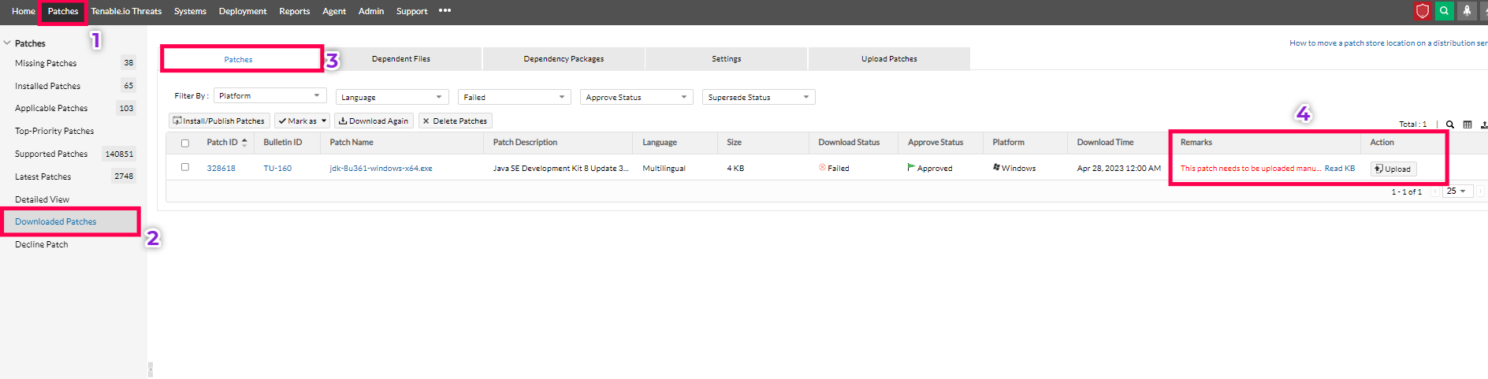
Task: Switch to the Upload Patches tab
Action: (x=889, y=58)
